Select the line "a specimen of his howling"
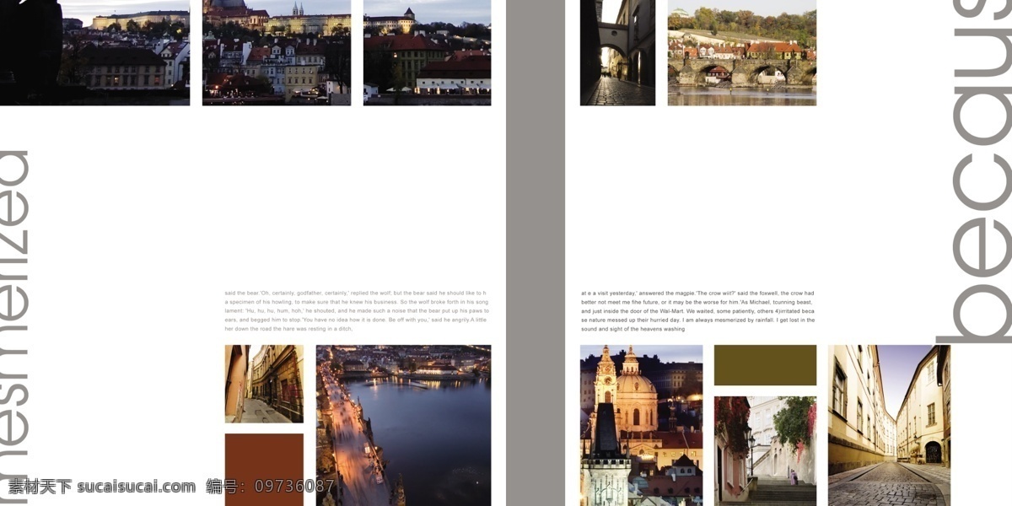Image resolution: width=1012 pixels, height=506 pixels. [x=357, y=302]
